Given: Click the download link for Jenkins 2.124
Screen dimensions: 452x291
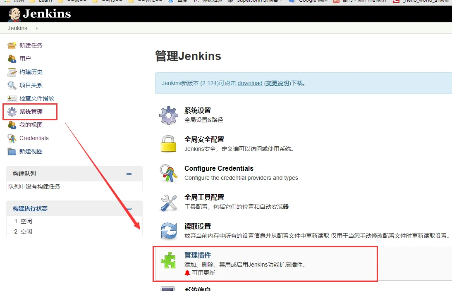Looking at the screenshot, I should click(x=250, y=83).
